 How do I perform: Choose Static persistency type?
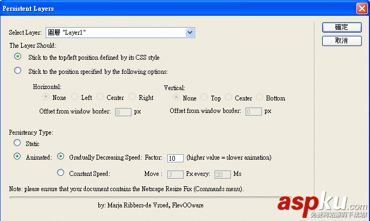17,143
